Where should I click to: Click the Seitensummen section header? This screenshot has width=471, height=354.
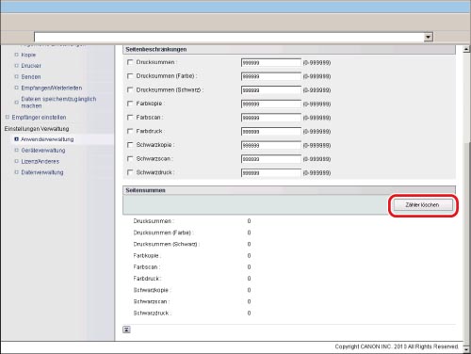pyautogui.click(x=289, y=190)
